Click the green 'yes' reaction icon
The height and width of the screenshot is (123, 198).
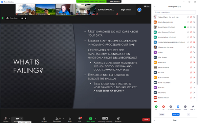[156, 107]
